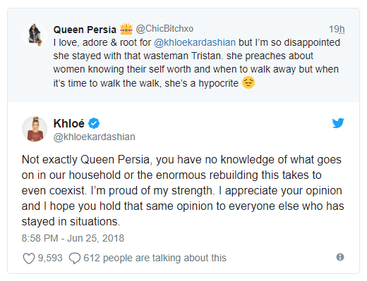This screenshot has width=367, height=281.
Task: Click the quoted Queen Persia tweet text
Action: click(x=197, y=63)
